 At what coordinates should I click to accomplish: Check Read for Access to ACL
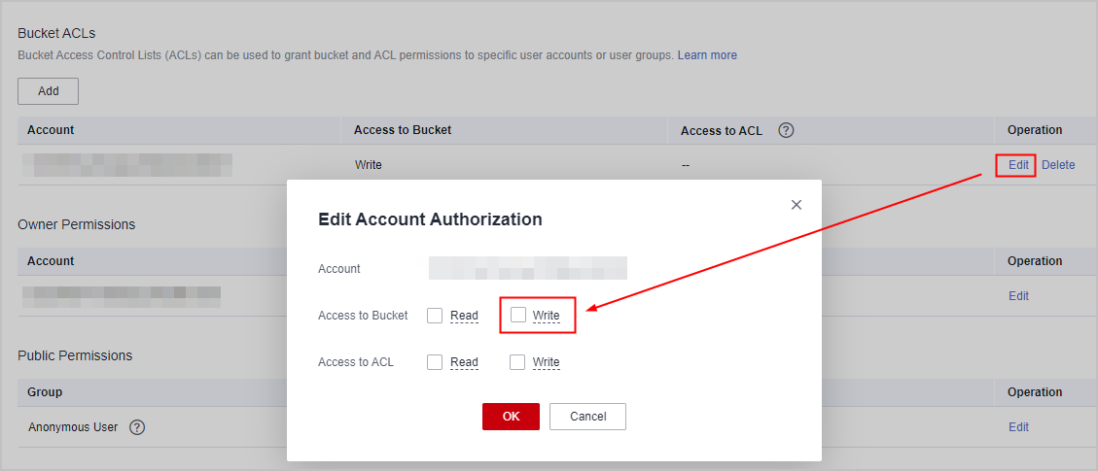coord(435,362)
